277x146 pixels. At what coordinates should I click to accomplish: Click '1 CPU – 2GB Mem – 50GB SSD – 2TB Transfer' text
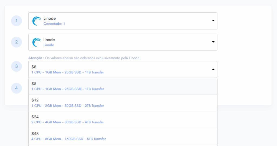point(68,106)
